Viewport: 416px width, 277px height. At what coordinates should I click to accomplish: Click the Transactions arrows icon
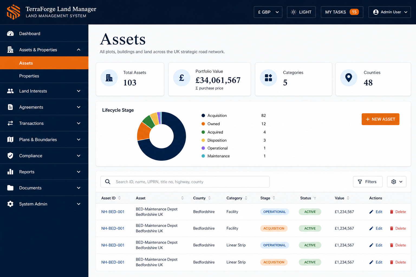pyautogui.click(x=10, y=123)
